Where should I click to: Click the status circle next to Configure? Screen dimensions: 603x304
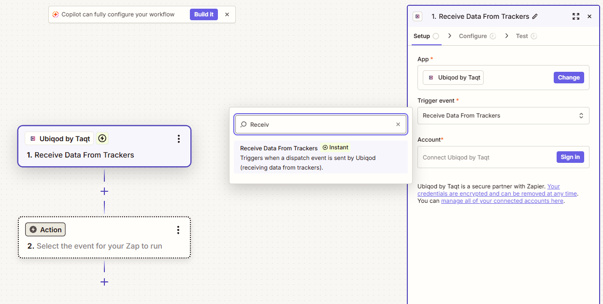tap(493, 36)
